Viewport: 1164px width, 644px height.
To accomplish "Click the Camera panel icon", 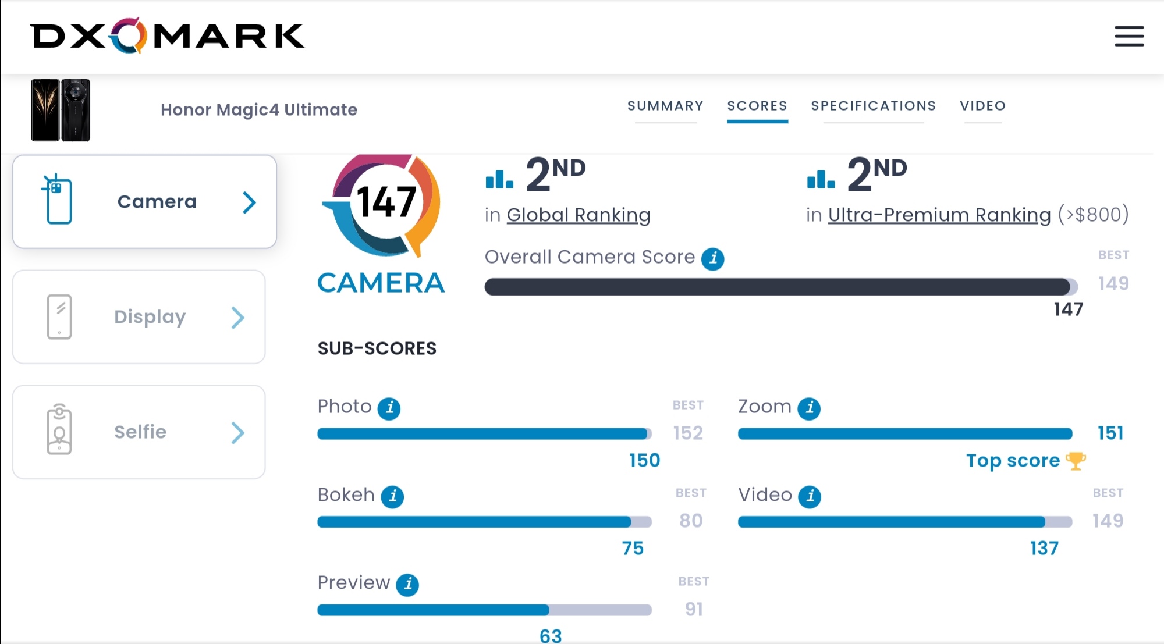I will pos(58,201).
